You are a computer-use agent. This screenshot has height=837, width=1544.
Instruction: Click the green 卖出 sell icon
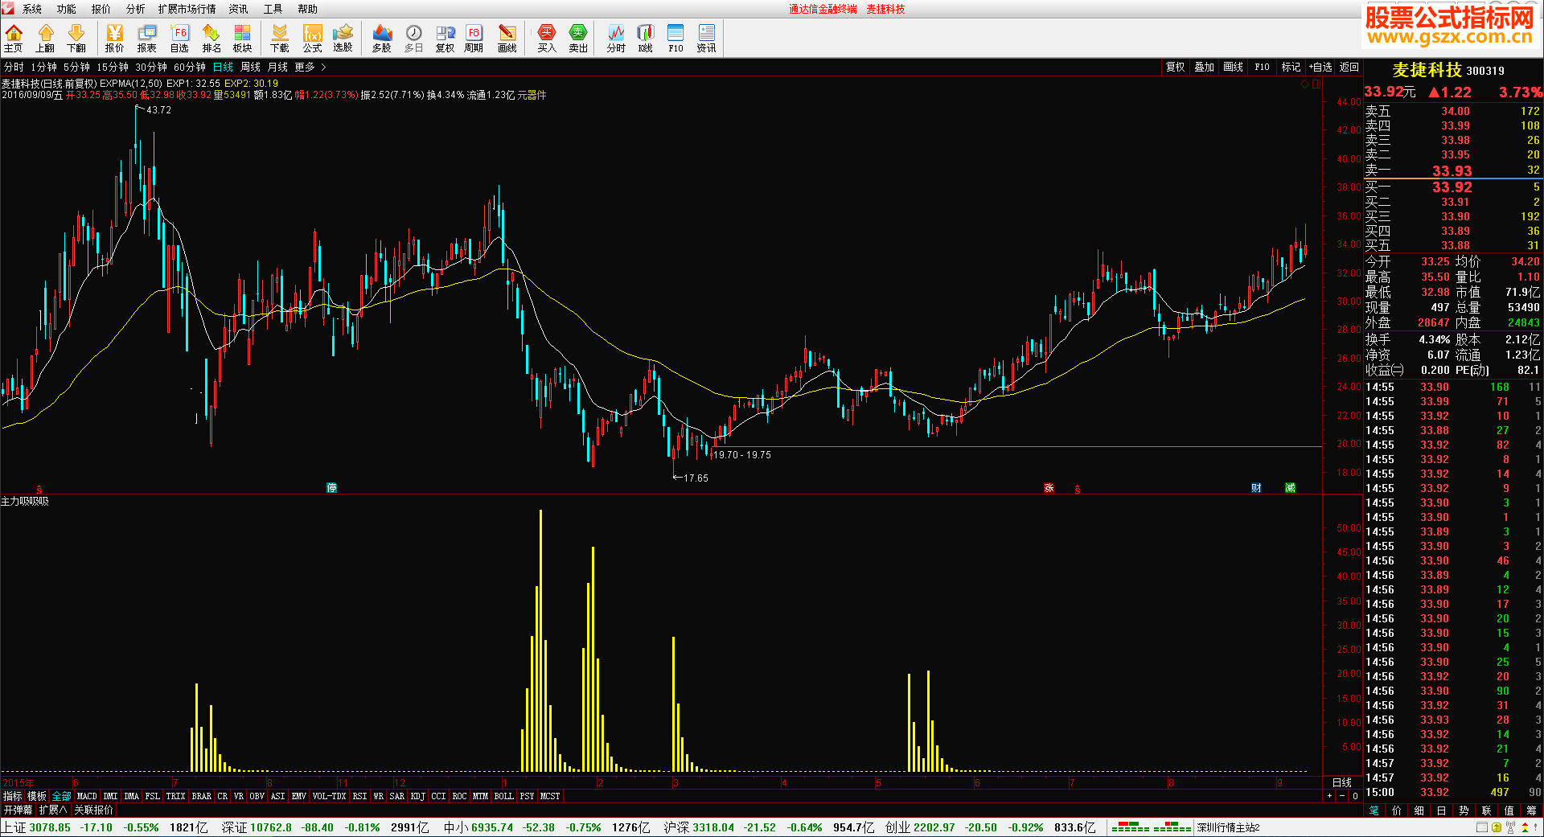[578, 38]
